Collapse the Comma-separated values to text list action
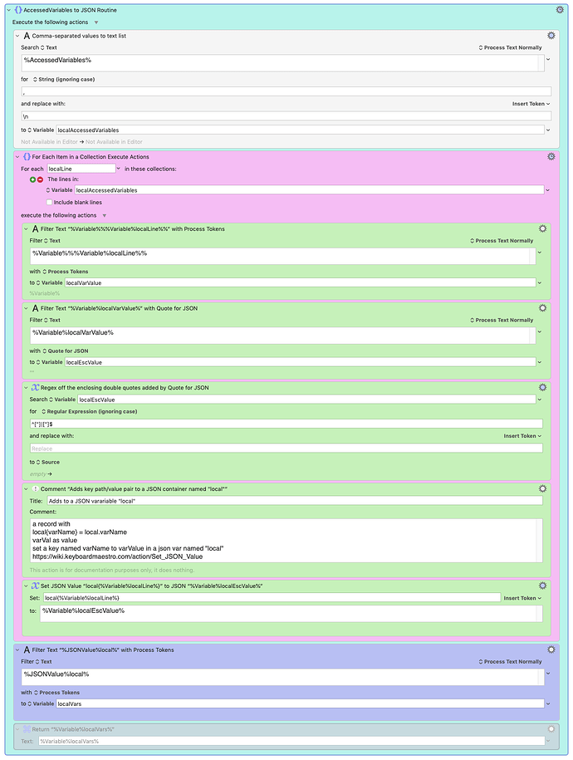 [x=17, y=36]
